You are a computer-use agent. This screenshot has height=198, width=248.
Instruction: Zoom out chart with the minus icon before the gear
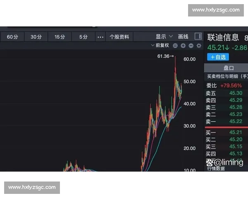191,46
